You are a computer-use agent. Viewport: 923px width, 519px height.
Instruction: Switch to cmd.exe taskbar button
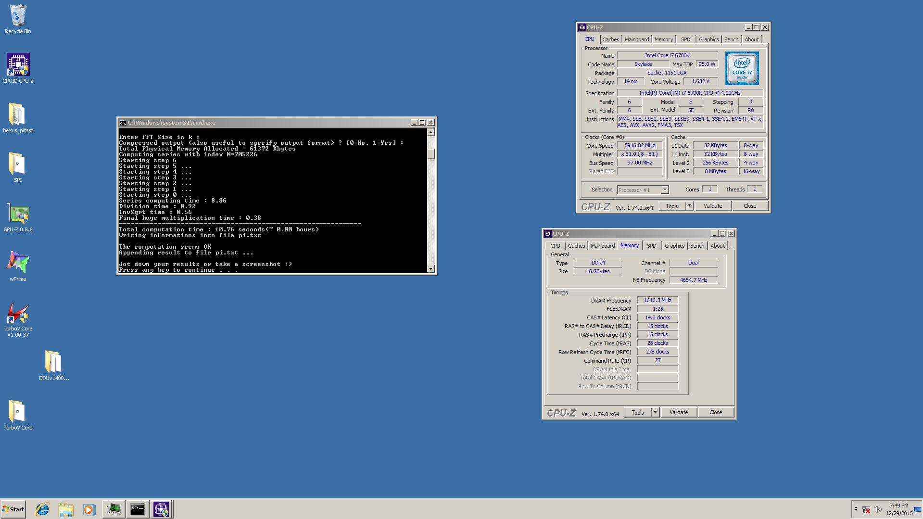[137, 509]
